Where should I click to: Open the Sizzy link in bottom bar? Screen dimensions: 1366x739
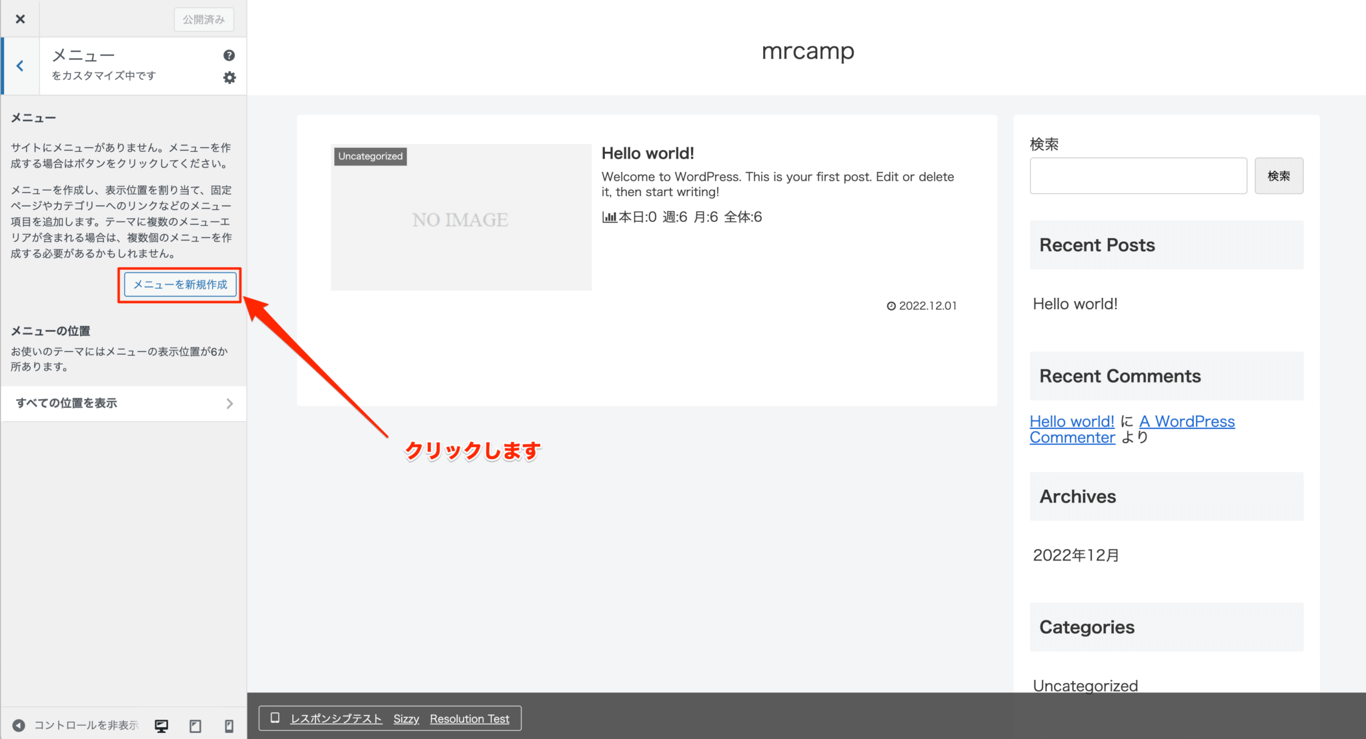pyautogui.click(x=406, y=718)
